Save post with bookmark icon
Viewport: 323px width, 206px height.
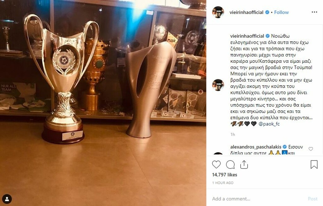(x=314, y=165)
